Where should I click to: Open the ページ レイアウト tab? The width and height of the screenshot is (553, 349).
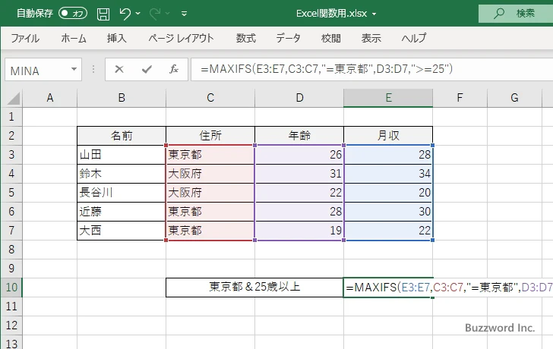pyautogui.click(x=181, y=38)
